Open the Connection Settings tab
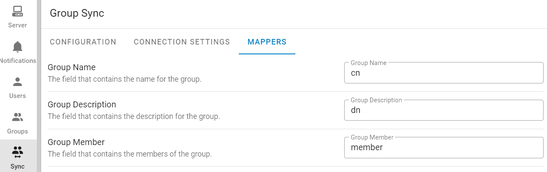 click(x=182, y=42)
